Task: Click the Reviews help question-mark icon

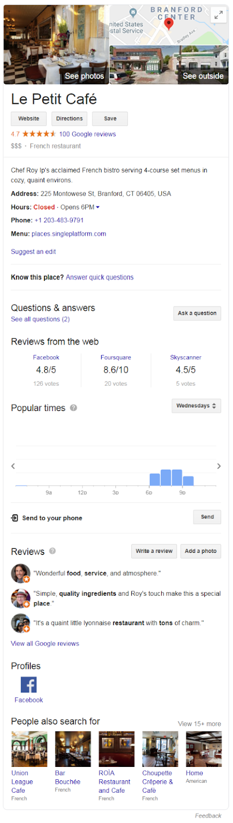Action: [x=52, y=551]
